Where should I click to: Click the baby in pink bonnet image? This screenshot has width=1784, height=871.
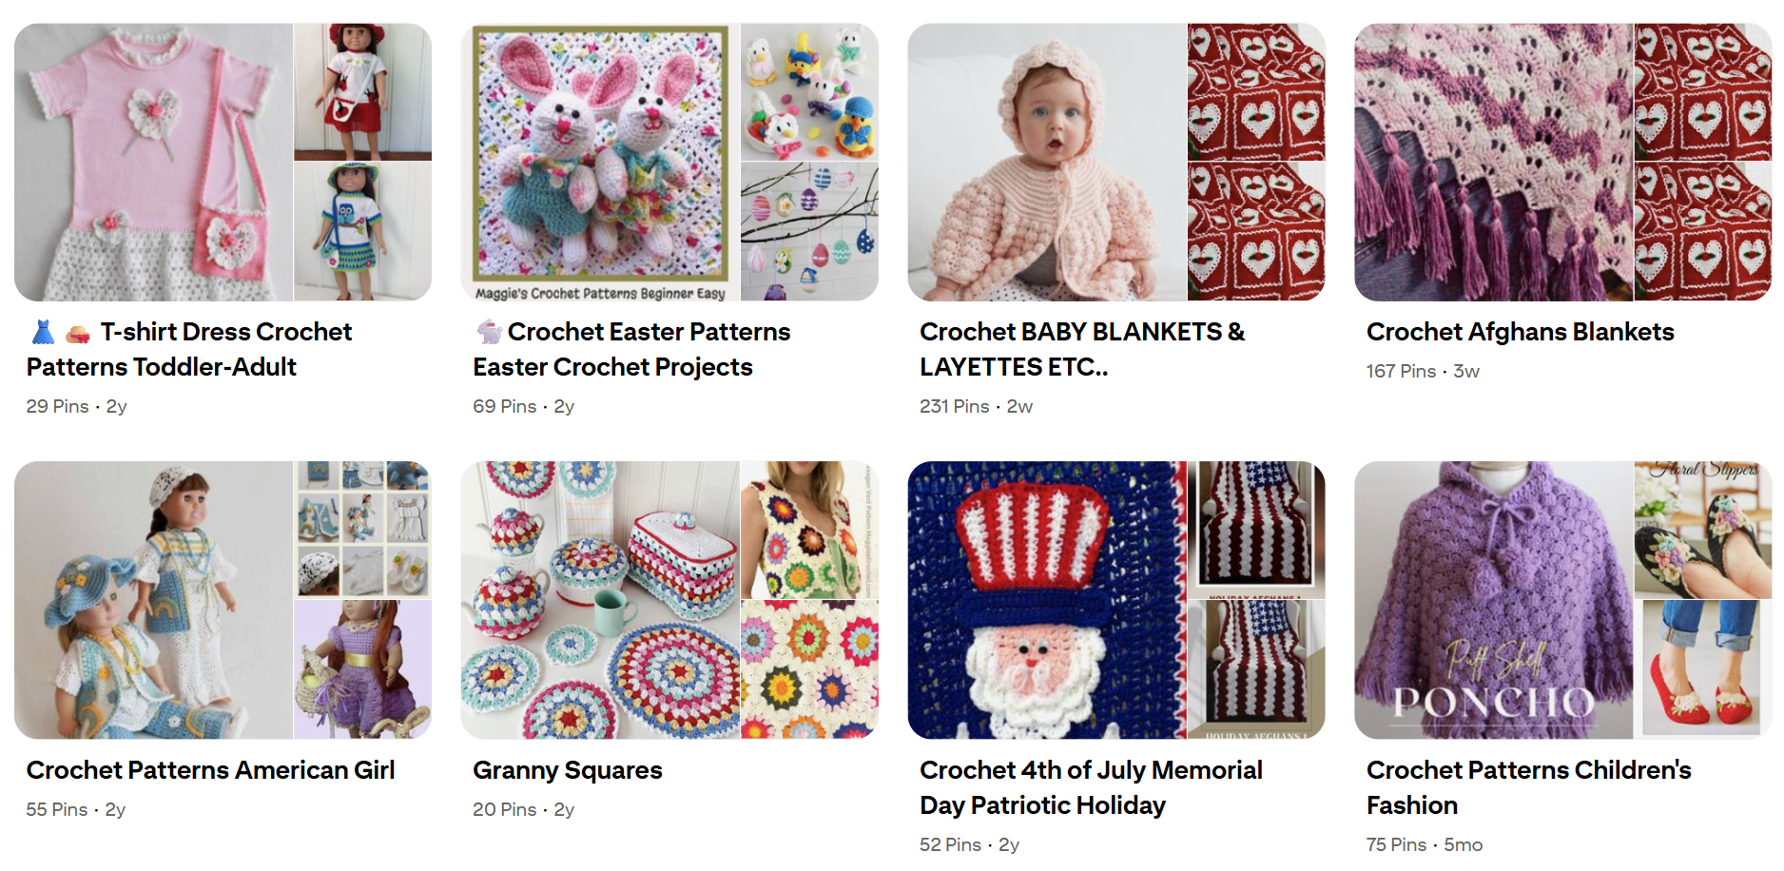coord(1047,163)
